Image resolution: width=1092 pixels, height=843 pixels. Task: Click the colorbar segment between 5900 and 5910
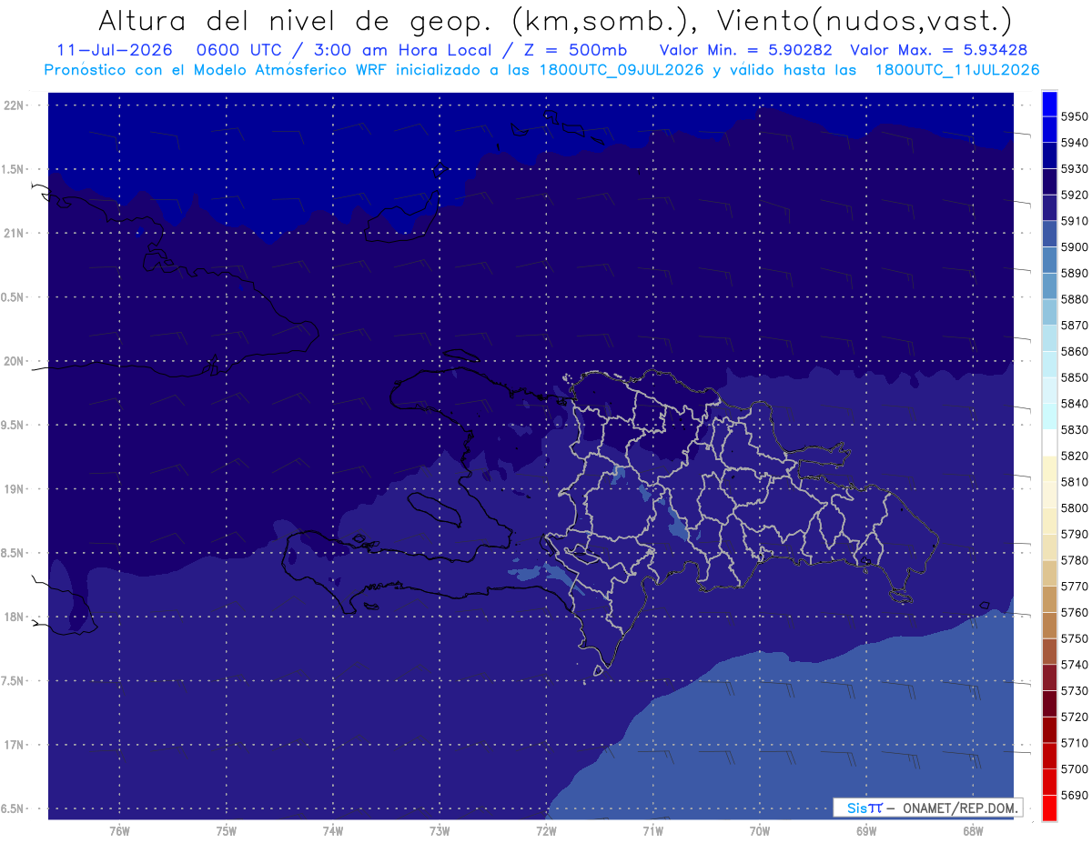pyautogui.click(x=1049, y=234)
